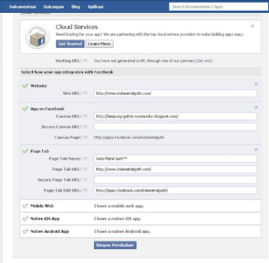Open the Page Tab URL help icon

tap(85, 169)
